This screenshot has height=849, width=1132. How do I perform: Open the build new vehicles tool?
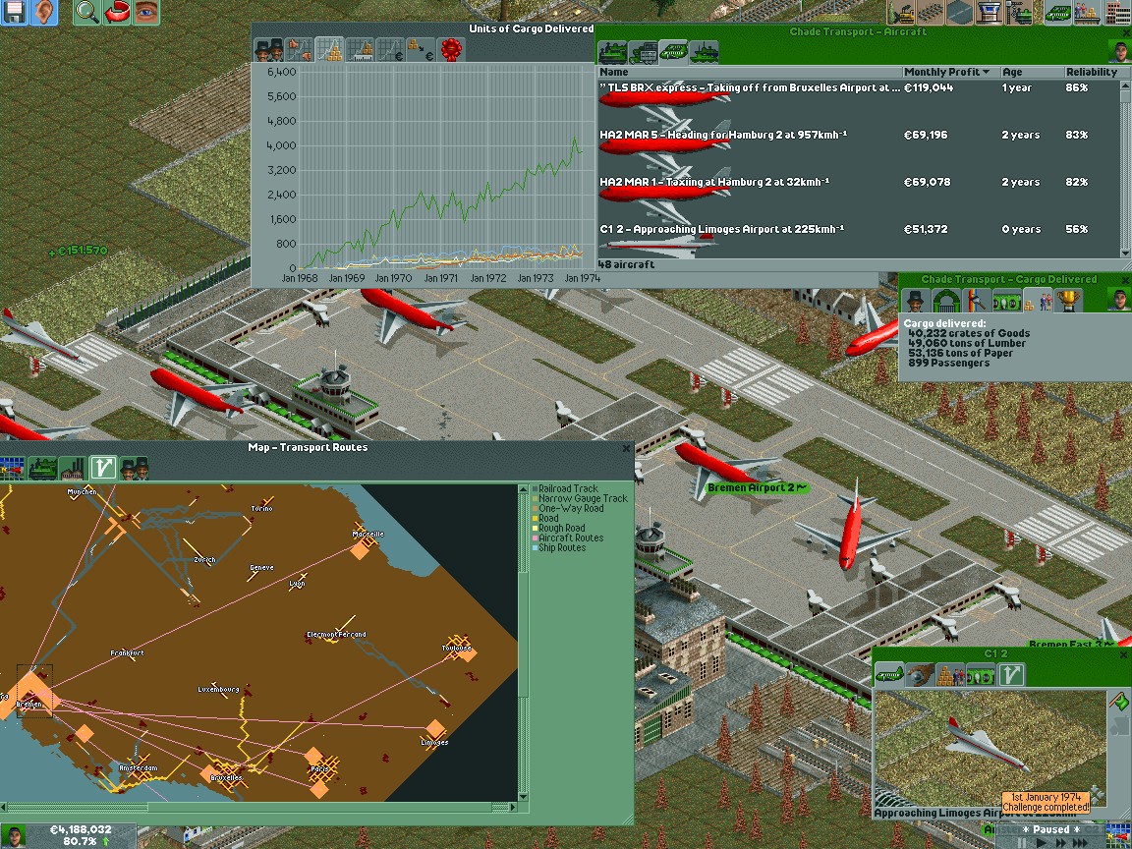point(1019,12)
